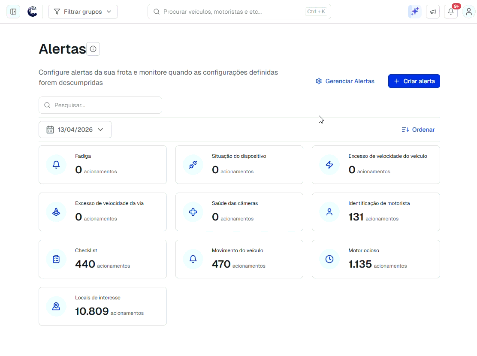
Task: Select the Identificação de motorista card
Action: [376, 211]
